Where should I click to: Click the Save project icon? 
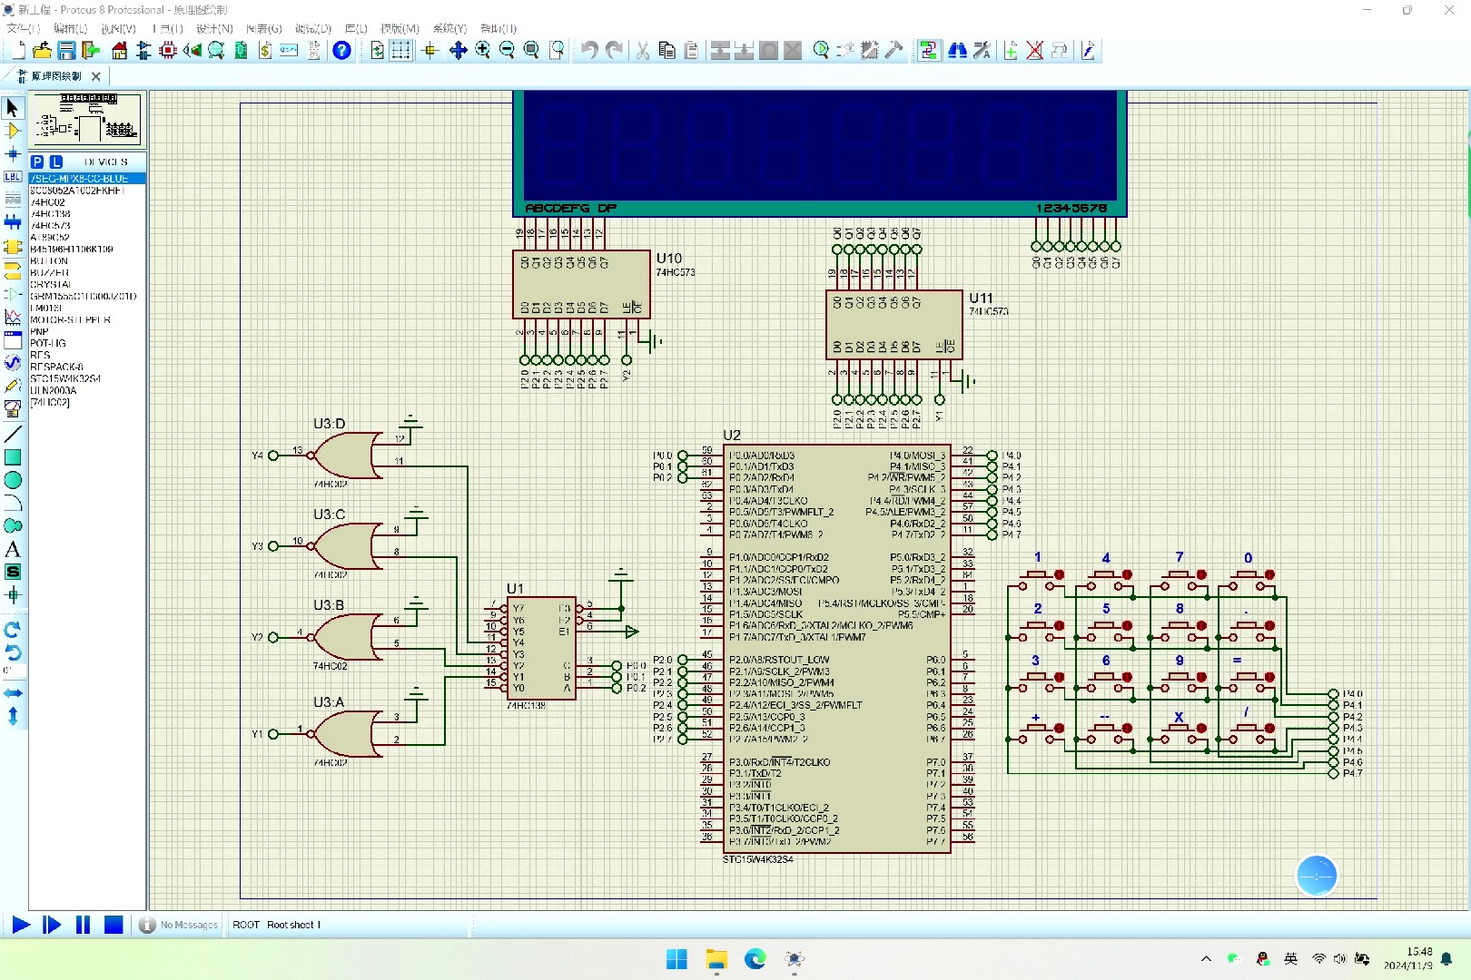point(66,51)
